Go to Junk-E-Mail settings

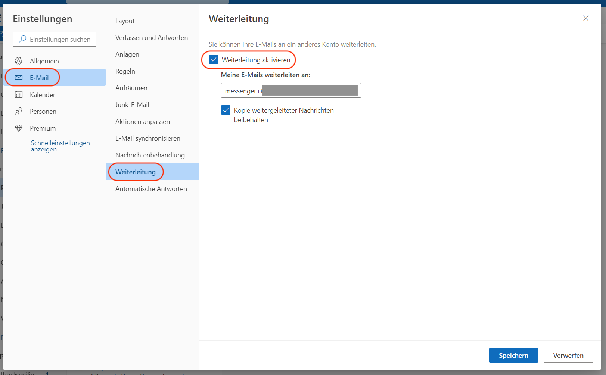coord(132,105)
